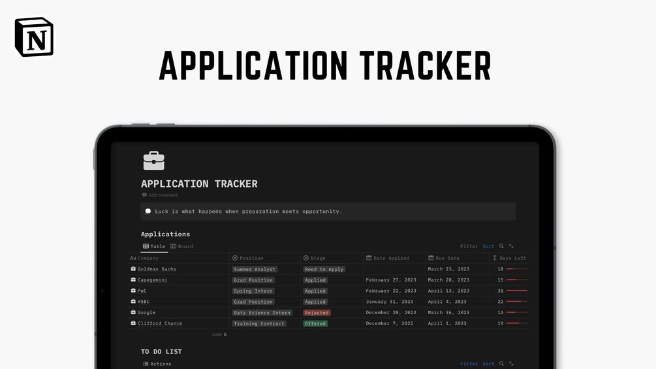Click date January 31, 2023
Image resolution: width=656 pixels, height=369 pixels.
389,302
